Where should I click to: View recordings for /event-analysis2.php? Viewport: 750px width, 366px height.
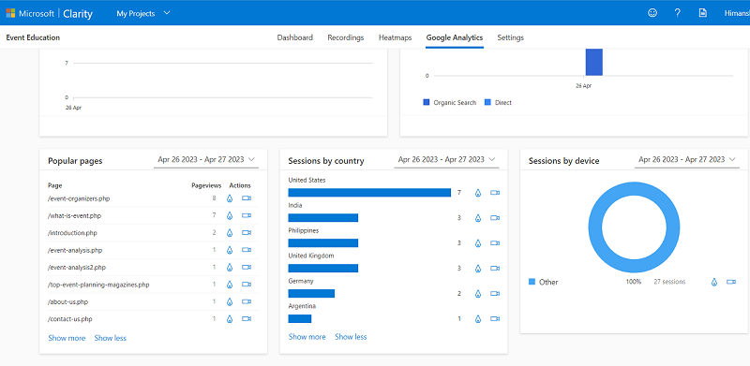[x=247, y=267]
